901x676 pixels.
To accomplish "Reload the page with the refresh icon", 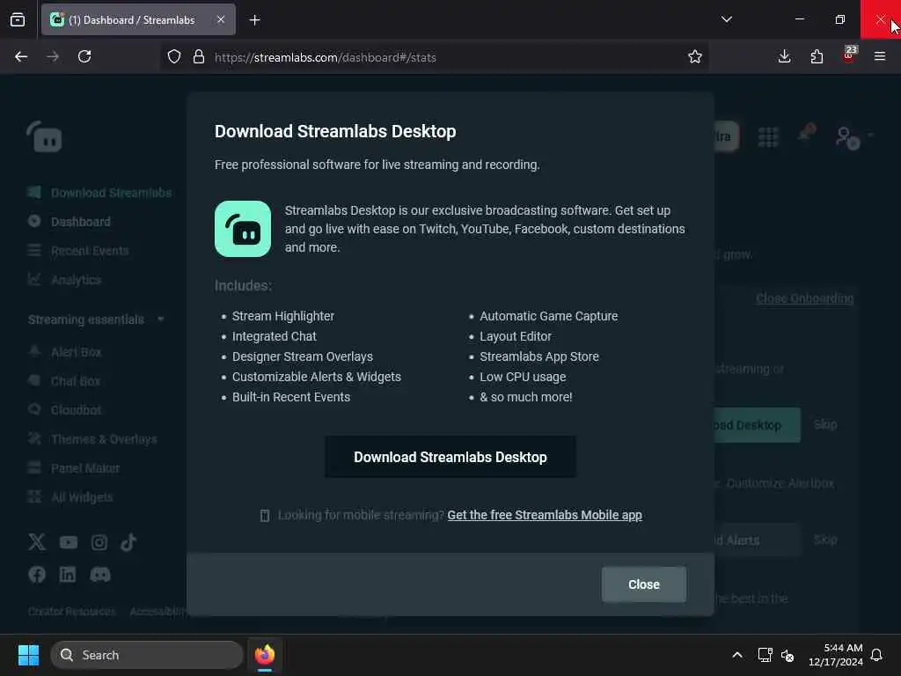I will 84,56.
